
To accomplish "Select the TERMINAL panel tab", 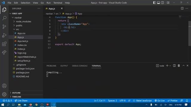I will (x=96, y=66).
